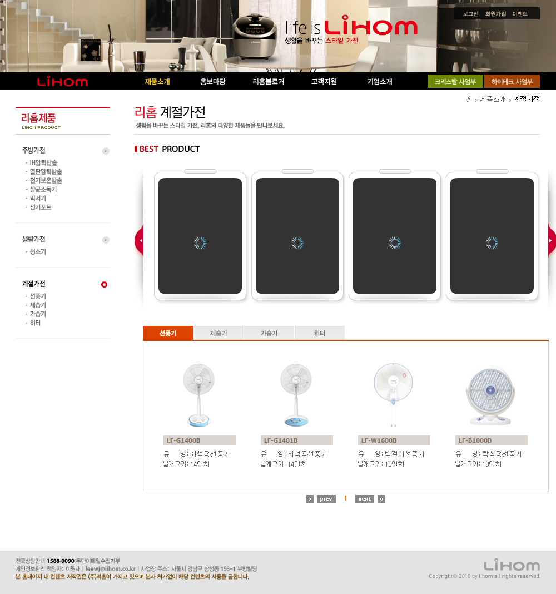The width and height of the screenshot is (556, 594).
Task: Open the LF-W1600B wall fan image
Action: pyautogui.click(x=393, y=395)
